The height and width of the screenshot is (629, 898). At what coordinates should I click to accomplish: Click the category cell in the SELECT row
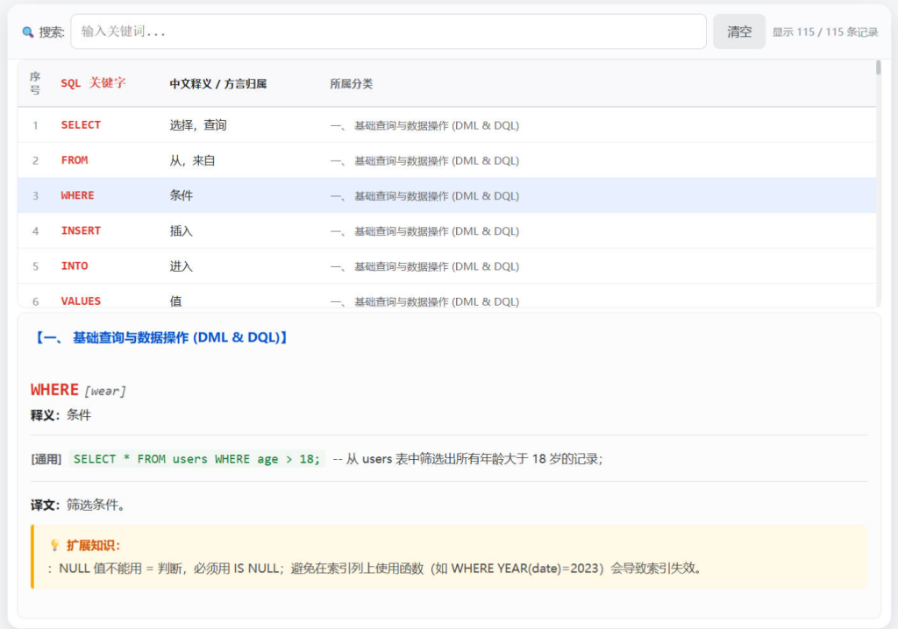pos(424,125)
